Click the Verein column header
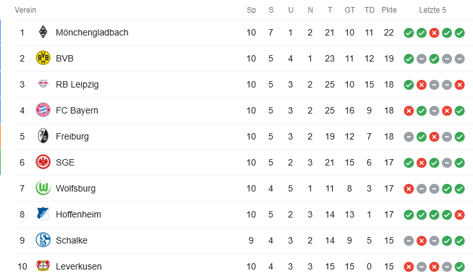Viewport: 473px width, 279px height. pyautogui.click(x=25, y=10)
